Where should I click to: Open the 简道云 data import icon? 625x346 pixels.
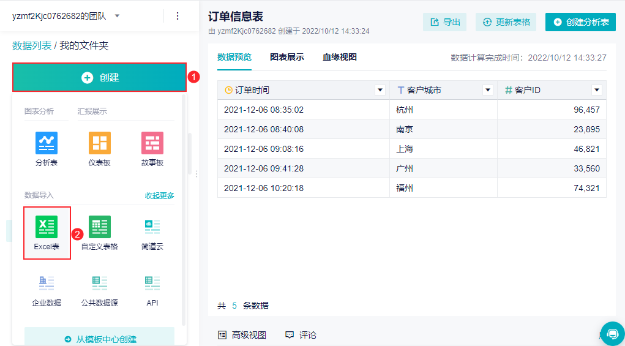[152, 227]
